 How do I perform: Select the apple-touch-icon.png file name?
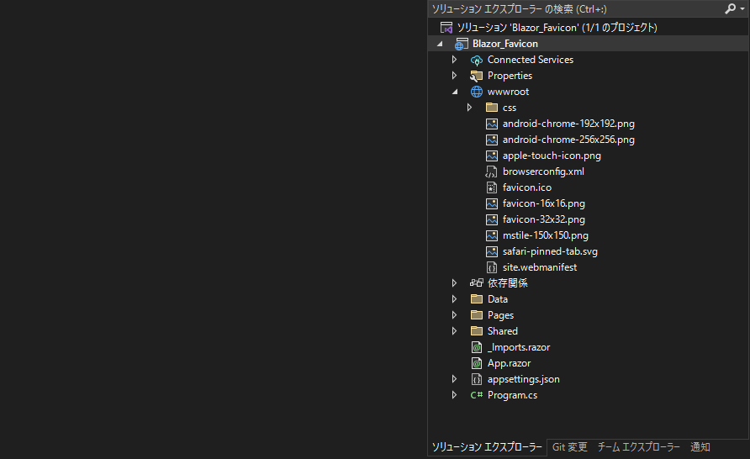pos(552,156)
